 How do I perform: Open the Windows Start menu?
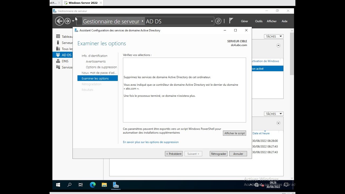58,185
